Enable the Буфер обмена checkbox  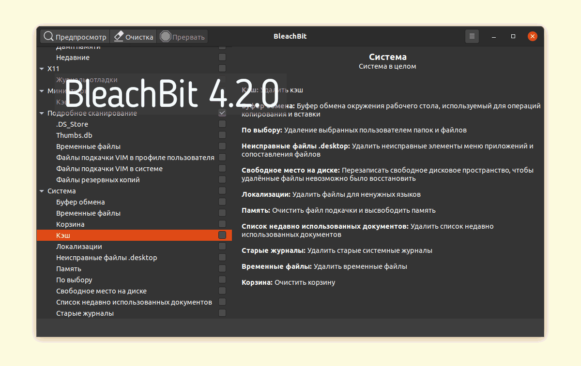[x=222, y=202]
